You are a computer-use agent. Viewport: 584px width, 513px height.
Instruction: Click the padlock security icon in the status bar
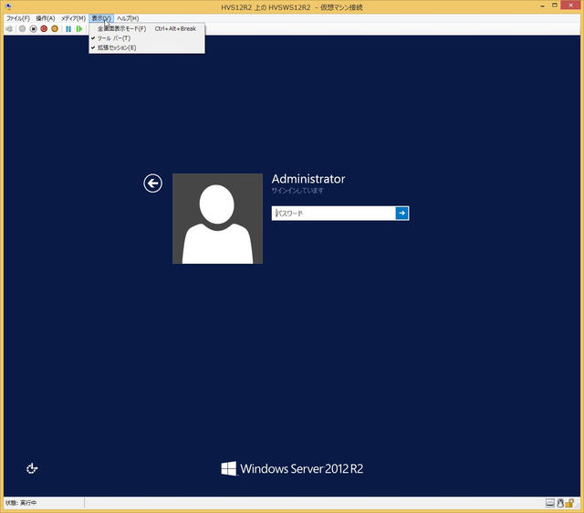coord(569,503)
